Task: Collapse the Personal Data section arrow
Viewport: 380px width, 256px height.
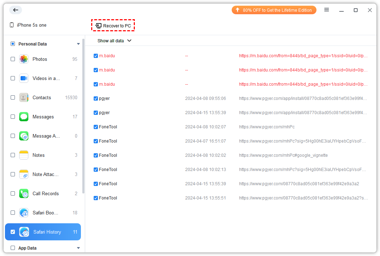Action: (78, 44)
